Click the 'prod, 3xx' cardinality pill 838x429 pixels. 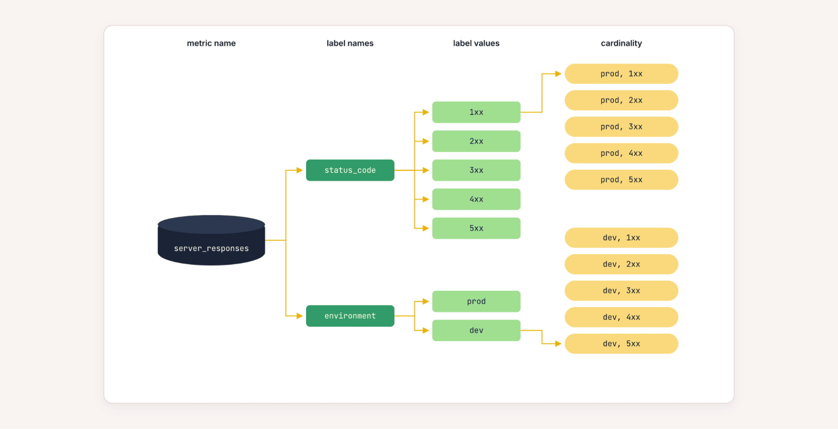[621, 127]
